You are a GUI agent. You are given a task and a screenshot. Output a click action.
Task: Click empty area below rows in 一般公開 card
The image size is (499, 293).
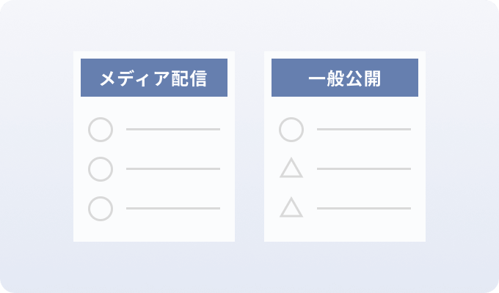click(x=345, y=232)
